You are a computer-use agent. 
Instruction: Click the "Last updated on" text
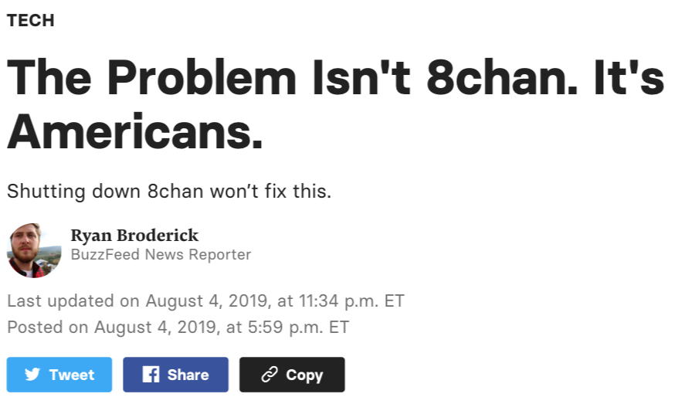pyautogui.click(x=73, y=300)
